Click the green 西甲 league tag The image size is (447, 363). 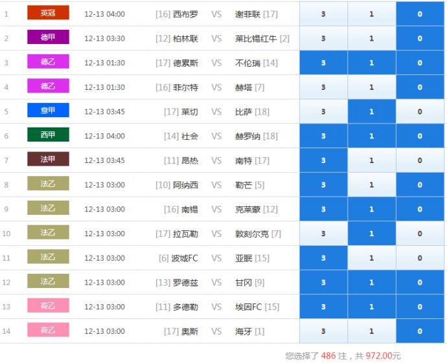(48, 135)
